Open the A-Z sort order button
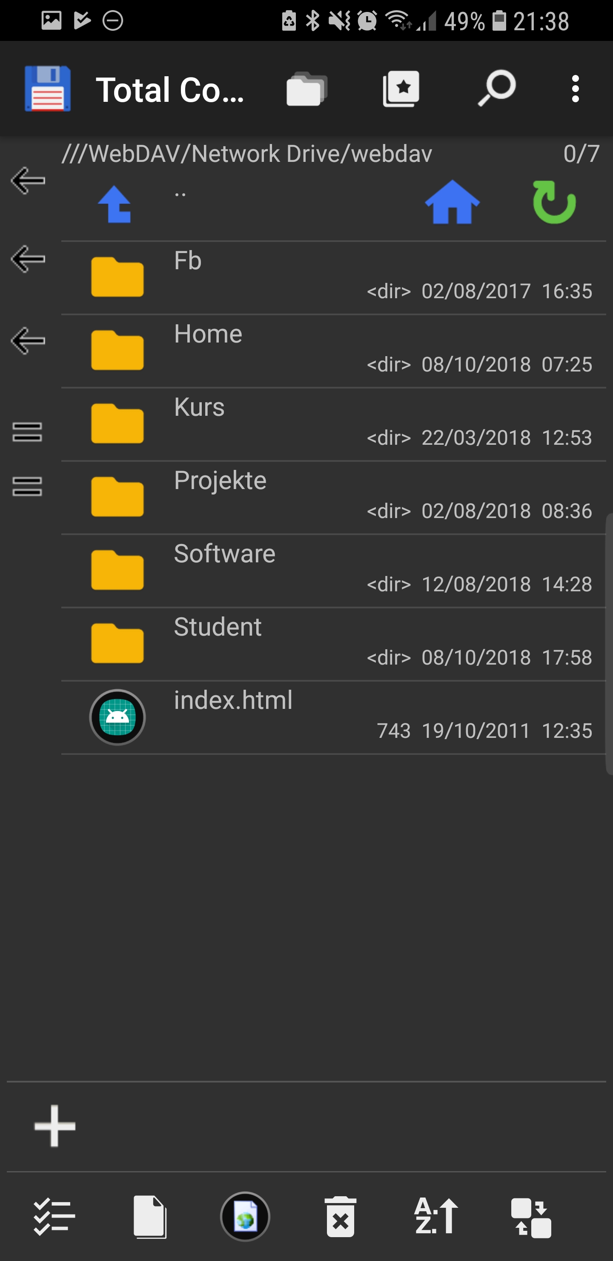This screenshot has width=613, height=1261. point(435,1216)
